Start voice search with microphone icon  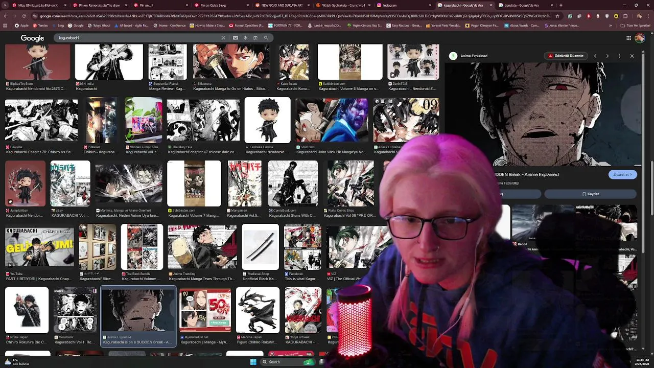click(x=245, y=38)
